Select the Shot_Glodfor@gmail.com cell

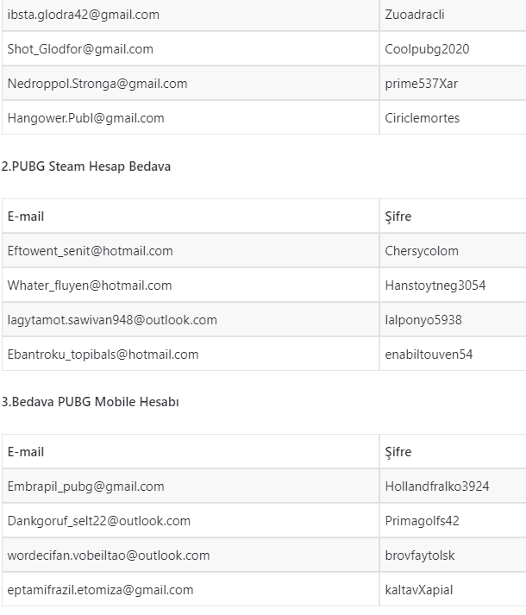[x=80, y=49]
